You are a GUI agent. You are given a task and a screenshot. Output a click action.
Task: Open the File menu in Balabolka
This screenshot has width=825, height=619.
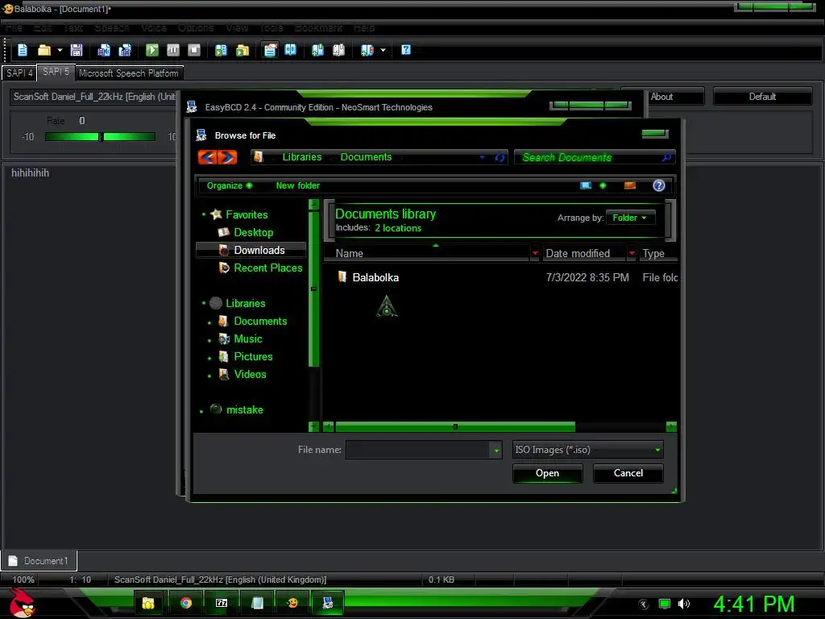[15, 27]
